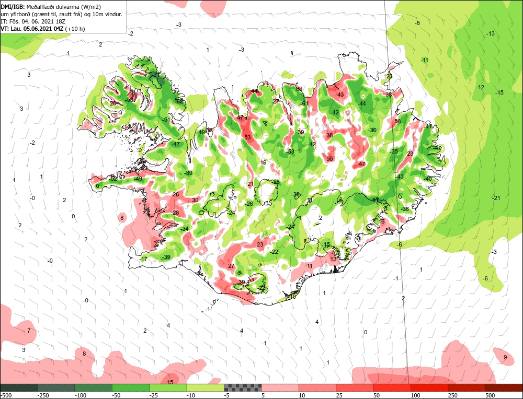Click the map value '-30' in the northeast
Image resolution: width=523 pixels, height=399 pixels.
(372, 130)
